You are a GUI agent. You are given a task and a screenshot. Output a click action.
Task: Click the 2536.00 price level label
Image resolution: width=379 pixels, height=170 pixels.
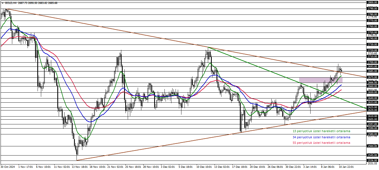click(x=372, y=161)
